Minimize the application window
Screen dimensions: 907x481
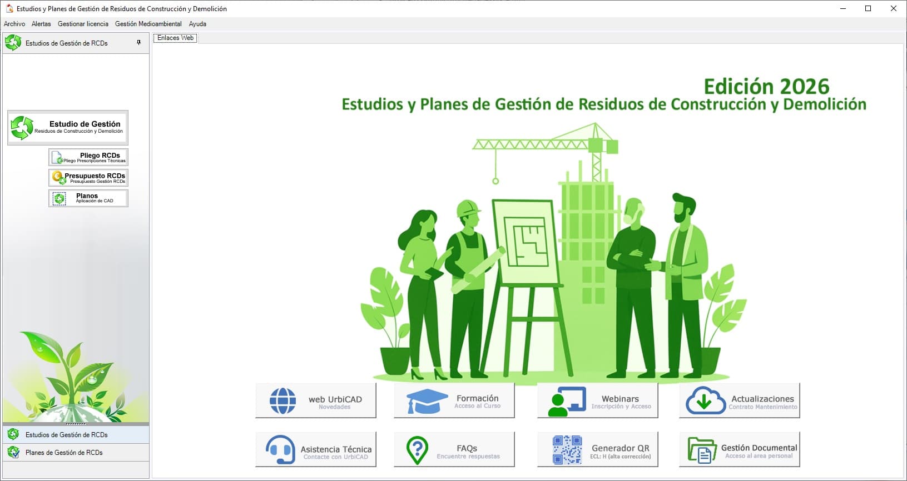[842, 8]
